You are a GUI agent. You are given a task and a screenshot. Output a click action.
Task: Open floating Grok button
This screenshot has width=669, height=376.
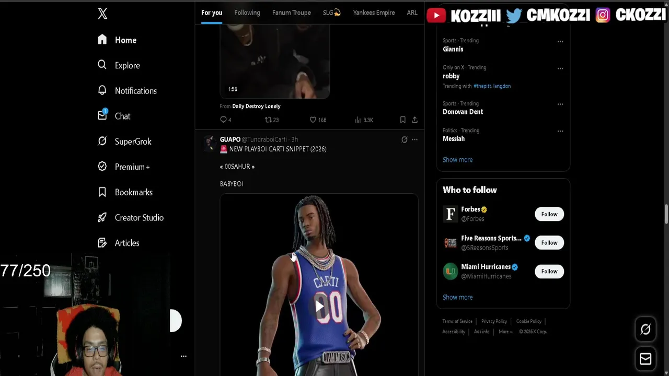645,329
